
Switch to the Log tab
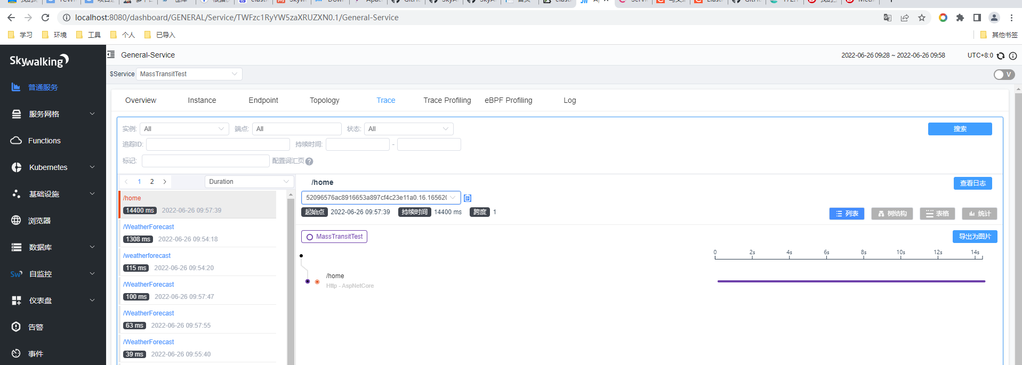pyautogui.click(x=570, y=100)
